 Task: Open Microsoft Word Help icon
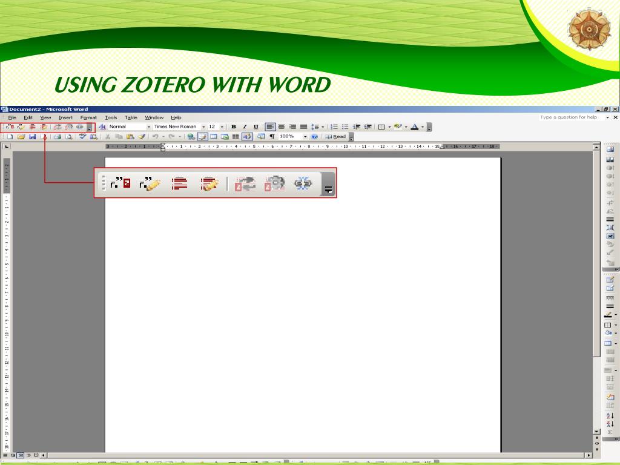click(314, 137)
